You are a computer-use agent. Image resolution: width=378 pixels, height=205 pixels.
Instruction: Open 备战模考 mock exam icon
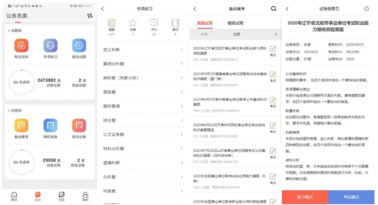[x=21, y=126]
